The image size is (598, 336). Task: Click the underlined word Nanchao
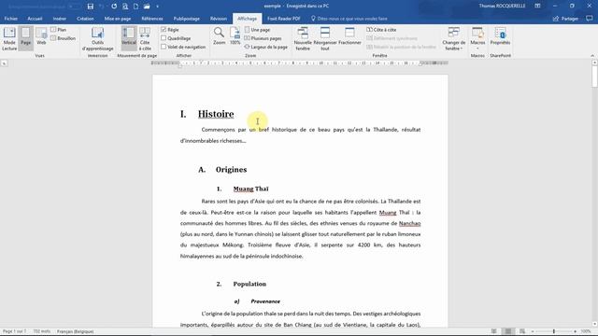[x=409, y=223]
